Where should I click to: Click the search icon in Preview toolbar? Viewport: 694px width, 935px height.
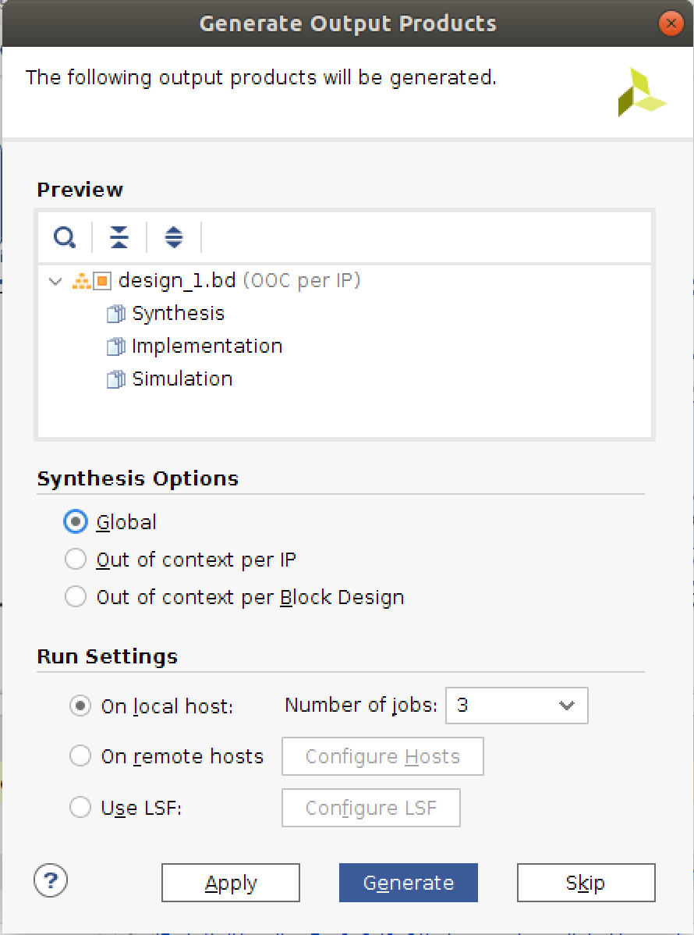[65, 236]
